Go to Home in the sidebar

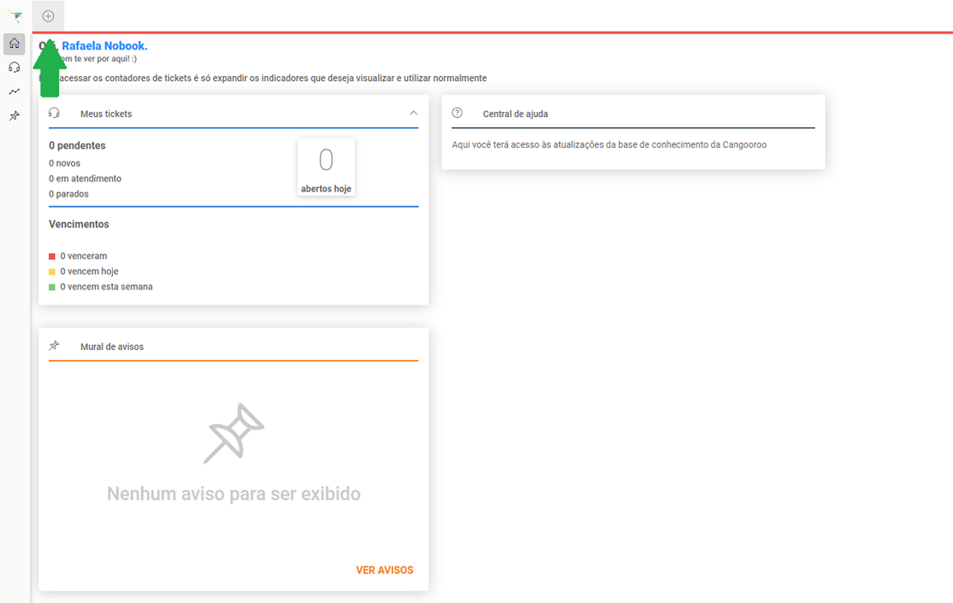point(14,43)
